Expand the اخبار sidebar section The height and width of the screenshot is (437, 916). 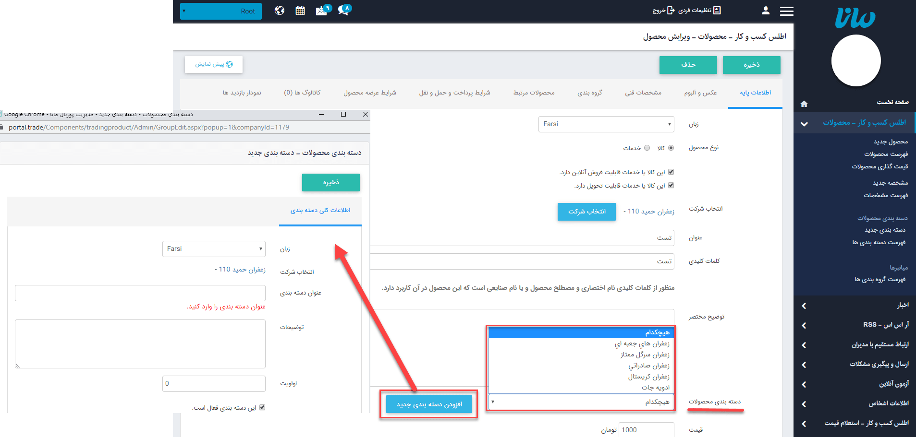tap(855, 305)
